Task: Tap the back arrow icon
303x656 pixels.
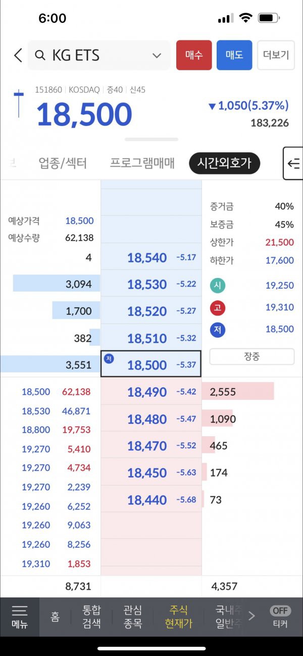Action: (x=18, y=55)
